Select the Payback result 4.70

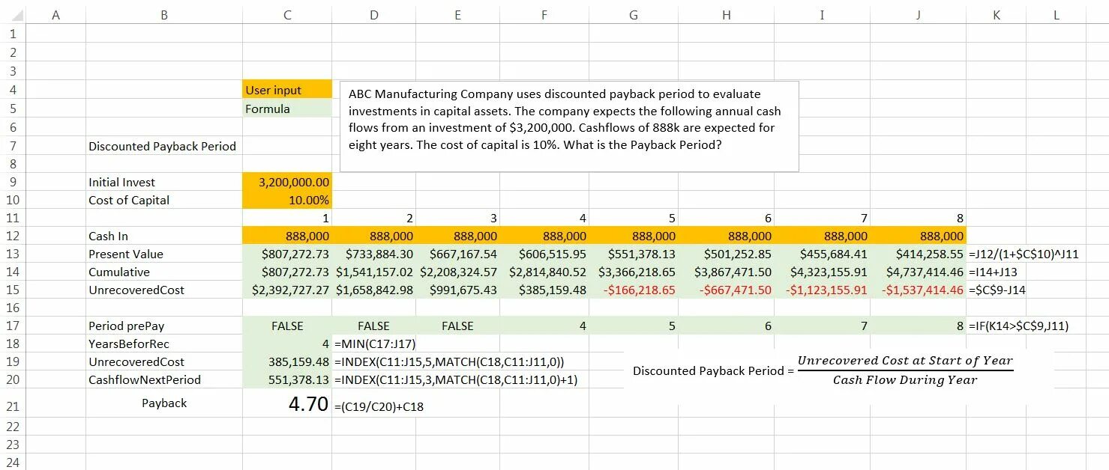286,404
